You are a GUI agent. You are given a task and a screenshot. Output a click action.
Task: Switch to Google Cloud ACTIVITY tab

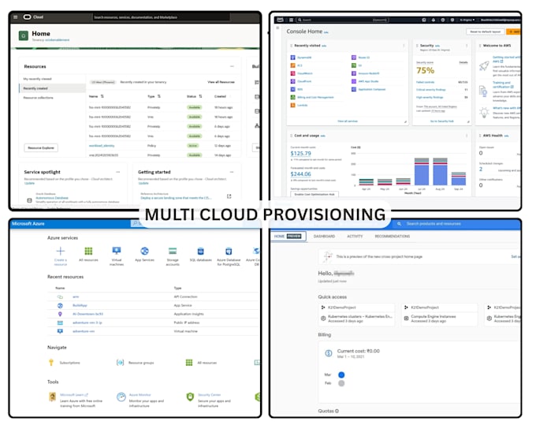point(355,237)
